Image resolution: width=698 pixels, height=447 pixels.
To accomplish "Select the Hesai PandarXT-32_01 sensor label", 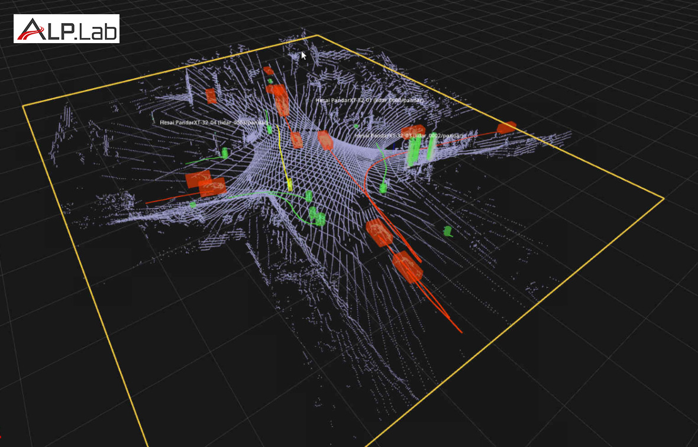I will click(x=369, y=101).
